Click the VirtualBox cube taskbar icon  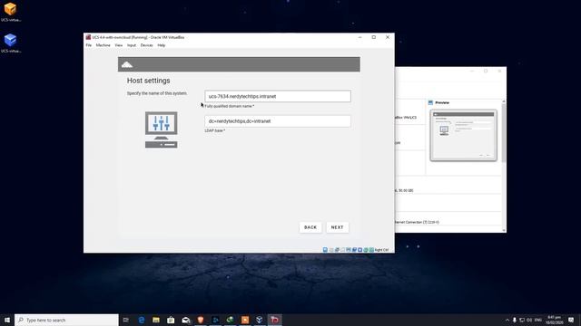click(260, 320)
